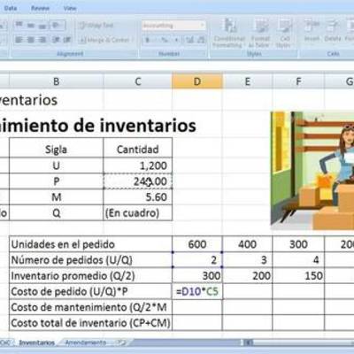Decrease the cell indent
Screen dimensions: 354x354
pos(56,40)
